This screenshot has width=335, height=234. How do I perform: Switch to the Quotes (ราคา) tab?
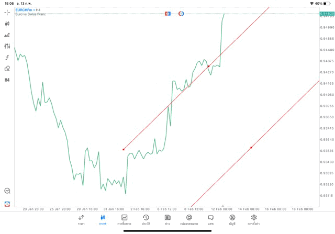[x=81, y=219]
